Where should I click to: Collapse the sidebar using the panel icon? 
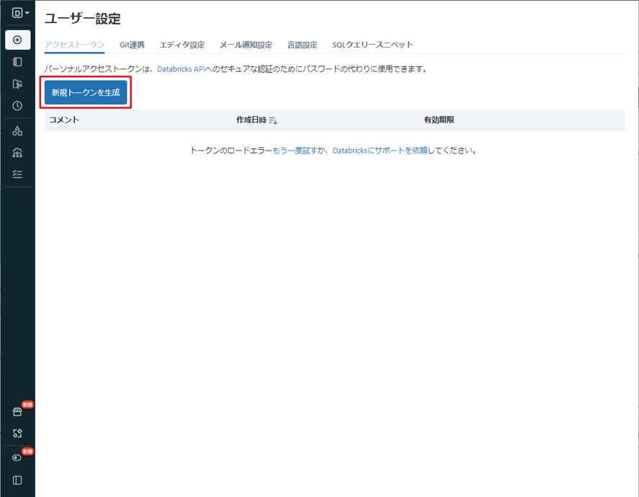[x=17, y=480]
